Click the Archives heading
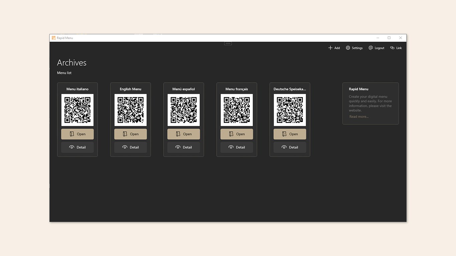Image resolution: width=456 pixels, height=256 pixels. (x=72, y=63)
